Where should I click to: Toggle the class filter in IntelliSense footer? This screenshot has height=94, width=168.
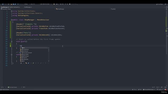pyautogui.click(x=26, y=63)
